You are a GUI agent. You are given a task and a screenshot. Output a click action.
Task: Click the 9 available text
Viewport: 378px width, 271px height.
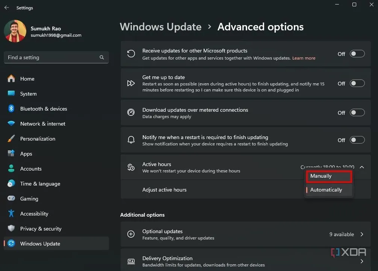point(342,234)
